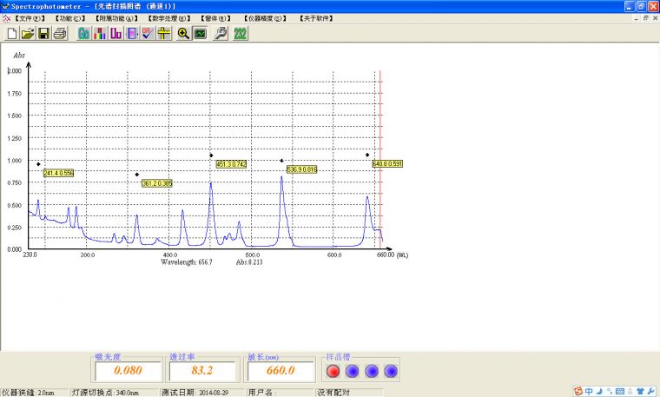Open settings with the wrench icon
Viewport: 660px width, 397px height.
click(x=221, y=34)
